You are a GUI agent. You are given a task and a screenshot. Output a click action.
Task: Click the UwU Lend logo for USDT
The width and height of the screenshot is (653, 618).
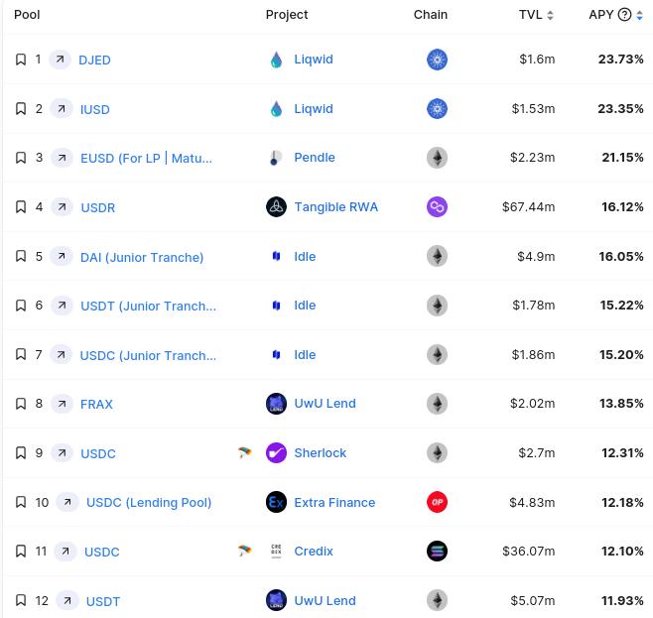point(276,600)
